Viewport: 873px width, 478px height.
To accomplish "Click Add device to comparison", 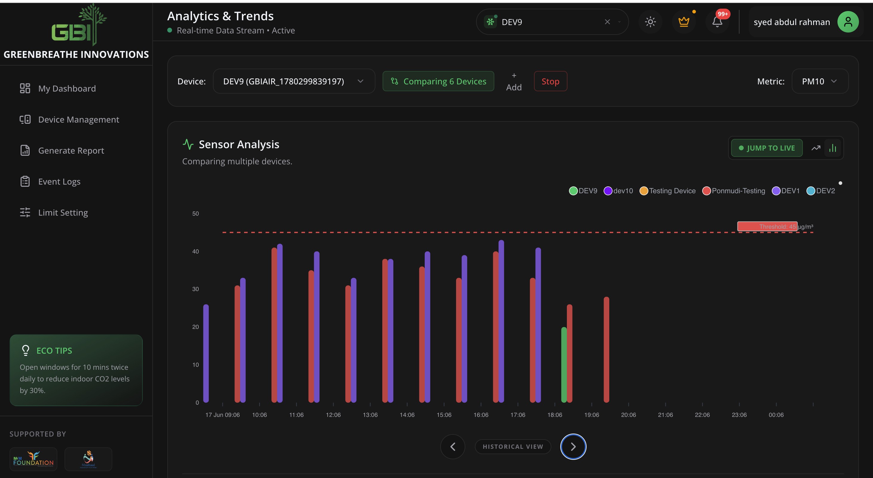I will click(514, 81).
